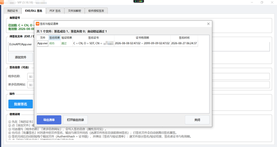
Task: Close the 签名与验证清单 dialog with X
Action: click(208, 24)
